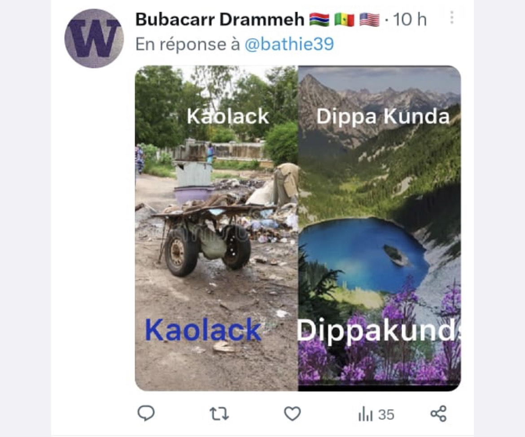Open view analytics bar chart icon
Viewport: 525px width, 437px height.
click(x=365, y=415)
